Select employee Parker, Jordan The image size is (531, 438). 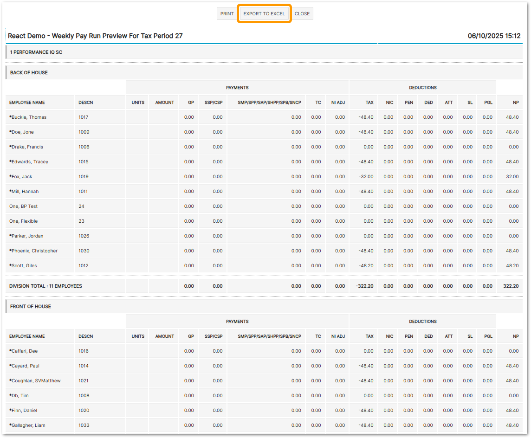click(27, 236)
